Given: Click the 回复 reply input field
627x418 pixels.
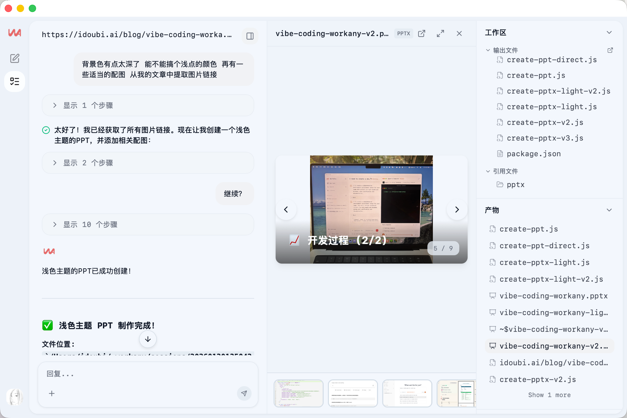Looking at the screenshot, I should (139, 374).
